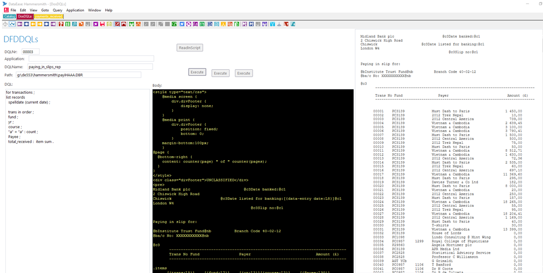The height and width of the screenshot is (273, 543).
Task: Click the orange left arrow previous-record icon
Action: (33, 24)
